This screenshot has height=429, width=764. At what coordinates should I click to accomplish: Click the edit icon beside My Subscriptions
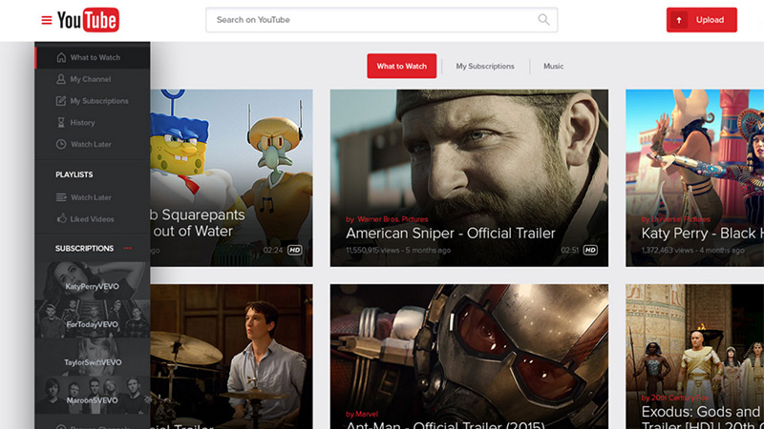click(x=61, y=101)
